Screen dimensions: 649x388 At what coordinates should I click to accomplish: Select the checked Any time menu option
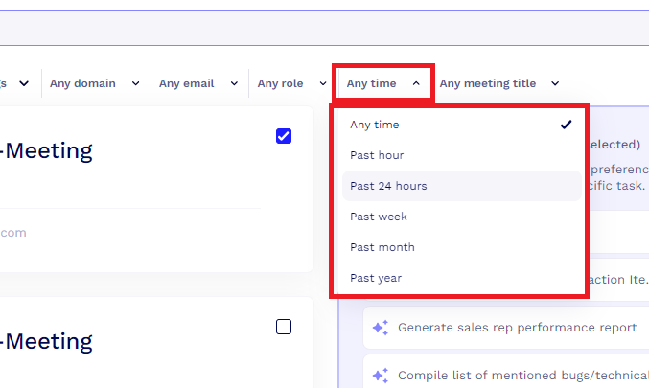375,125
